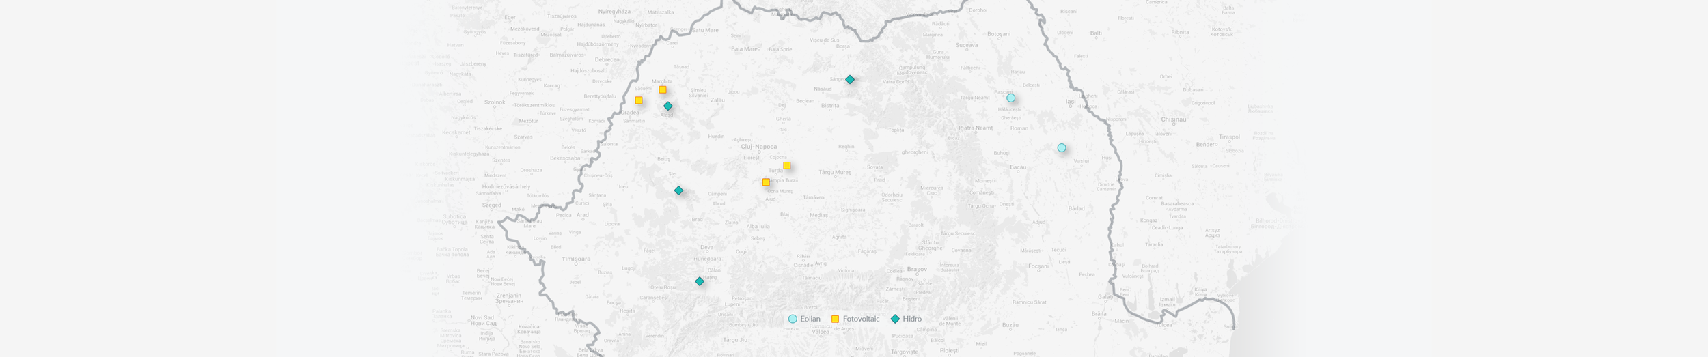The image size is (1708, 357).
Task: Select the cyan wind marker near Vaslui
Action: [x=1062, y=148]
